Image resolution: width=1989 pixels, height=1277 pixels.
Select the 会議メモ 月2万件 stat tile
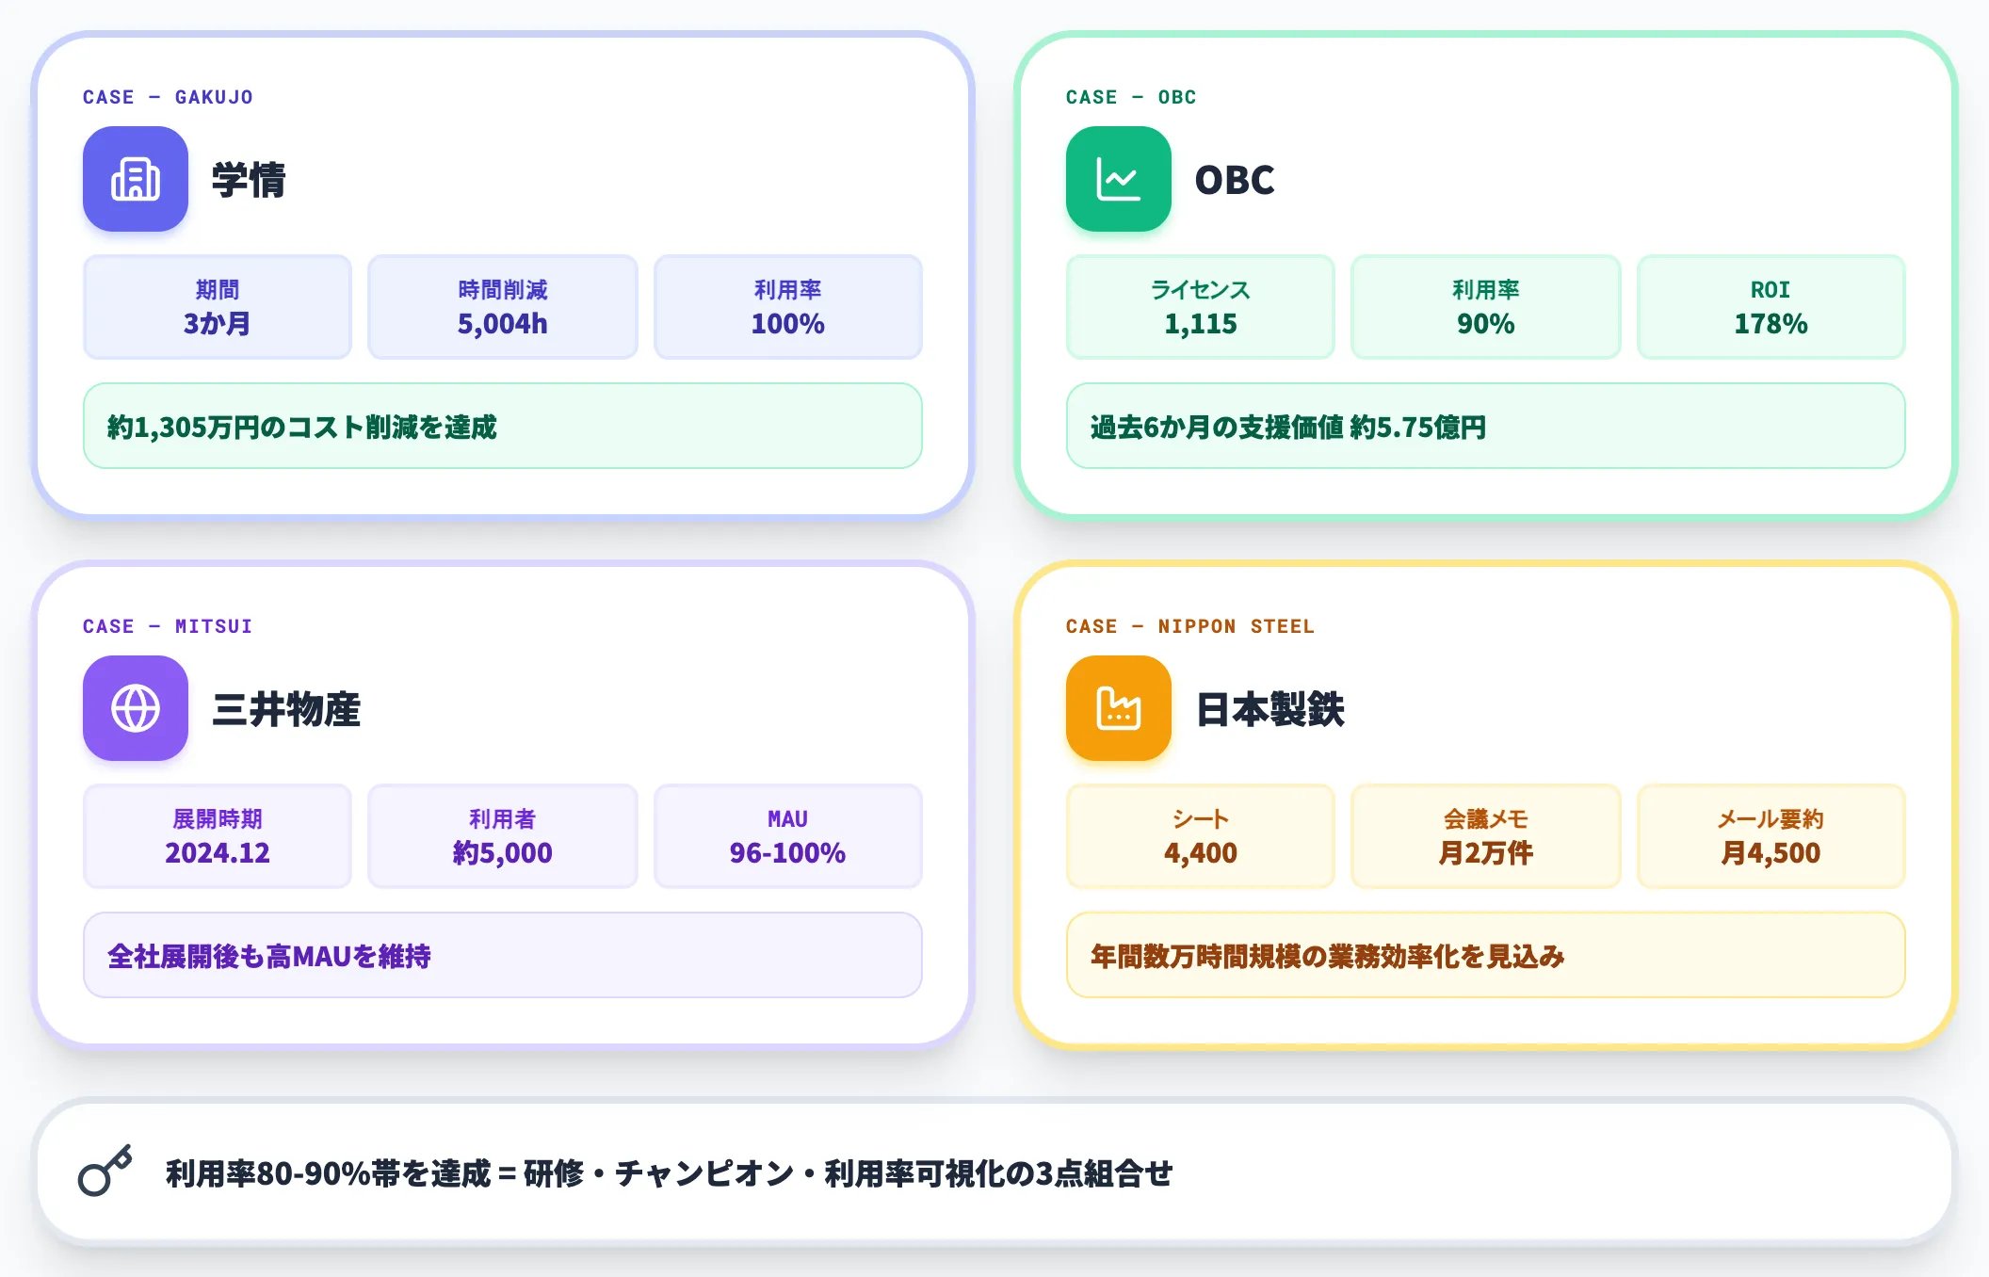pyautogui.click(x=1486, y=836)
